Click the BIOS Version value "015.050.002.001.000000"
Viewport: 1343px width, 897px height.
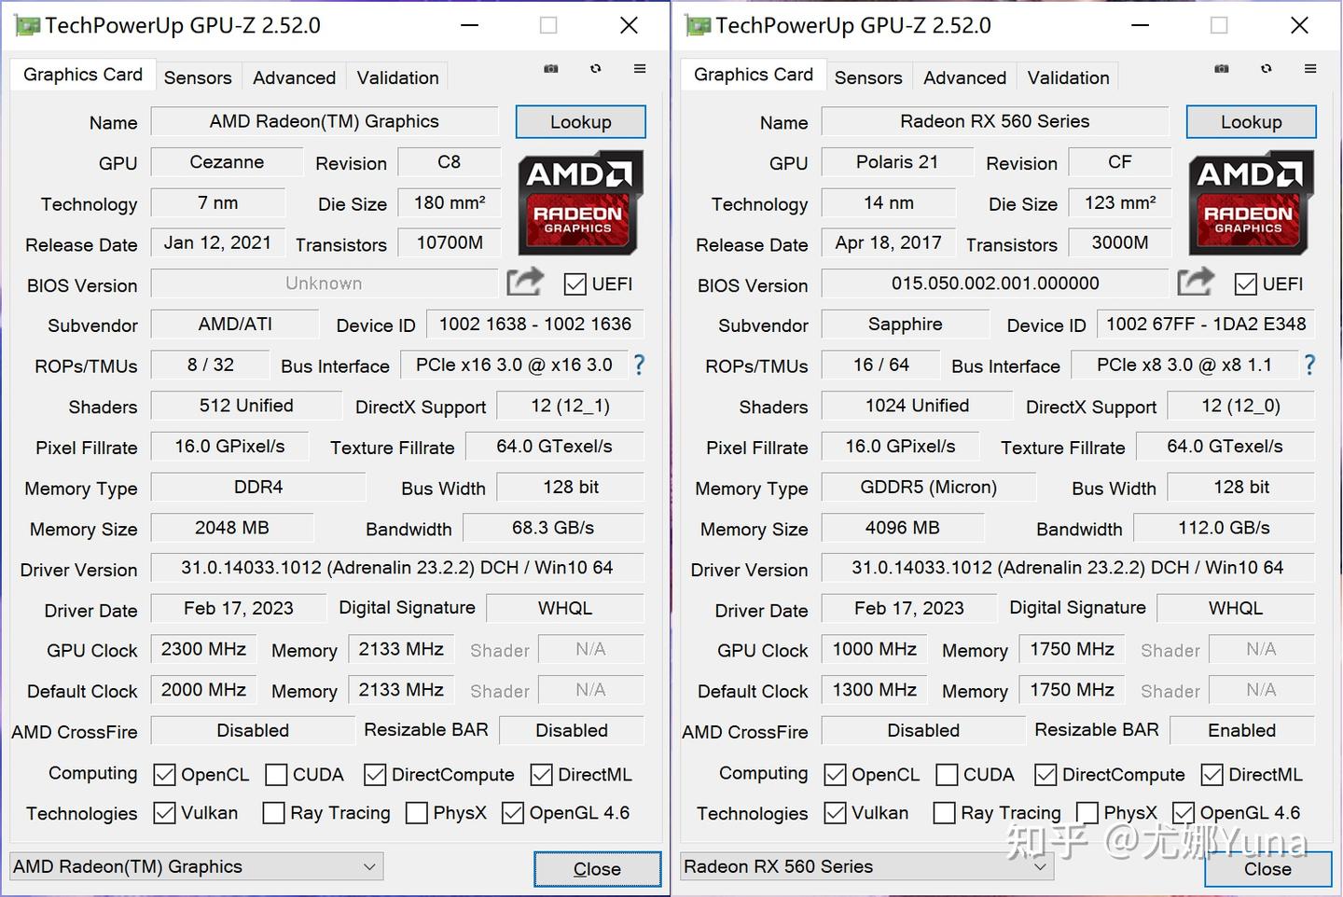[x=995, y=283]
